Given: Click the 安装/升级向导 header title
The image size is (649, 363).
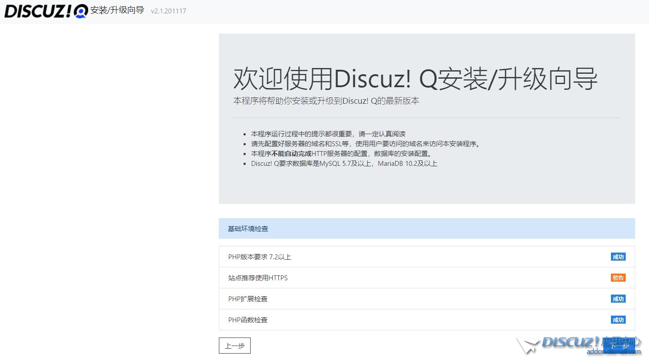Looking at the screenshot, I should (117, 10).
